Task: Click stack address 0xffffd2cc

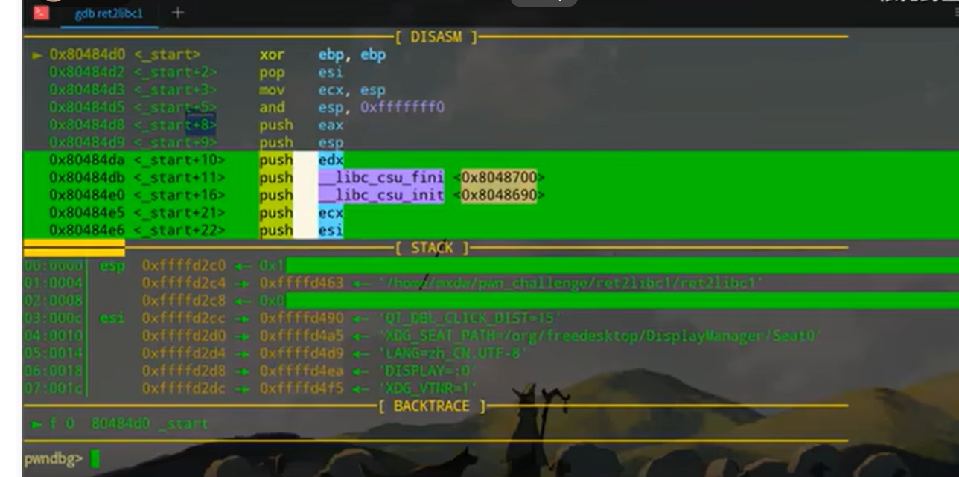Action: [x=184, y=318]
